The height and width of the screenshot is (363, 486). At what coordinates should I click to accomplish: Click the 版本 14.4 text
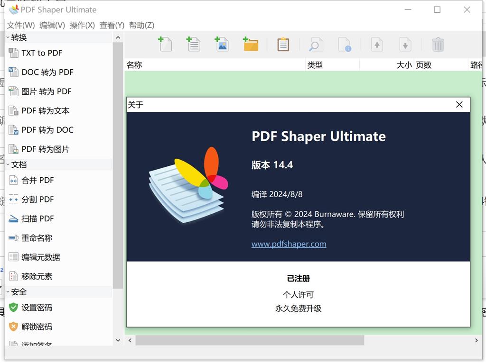coord(272,165)
